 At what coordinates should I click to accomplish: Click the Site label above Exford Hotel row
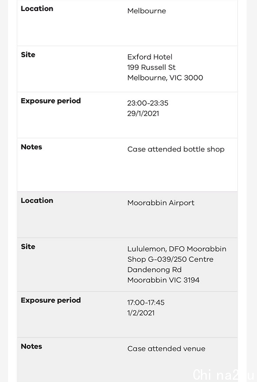pyautogui.click(x=28, y=54)
